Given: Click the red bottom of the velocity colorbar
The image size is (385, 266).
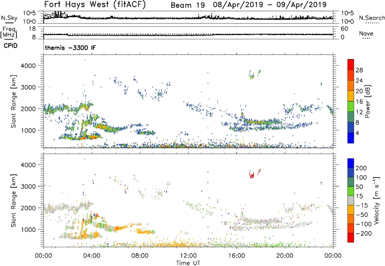Looking at the screenshot, I should [351, 238].
